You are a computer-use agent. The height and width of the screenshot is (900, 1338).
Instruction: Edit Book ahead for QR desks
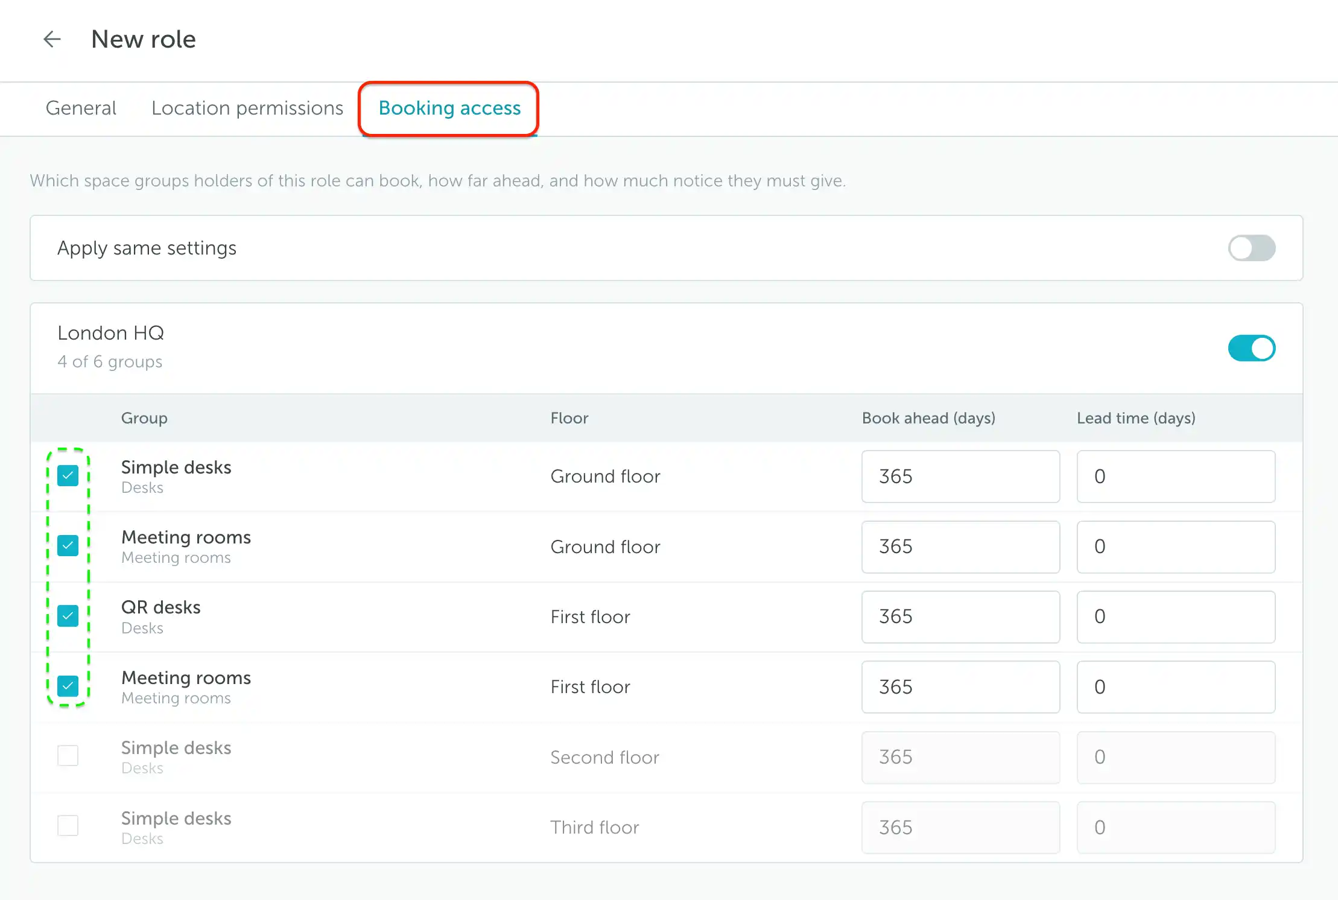960,616
